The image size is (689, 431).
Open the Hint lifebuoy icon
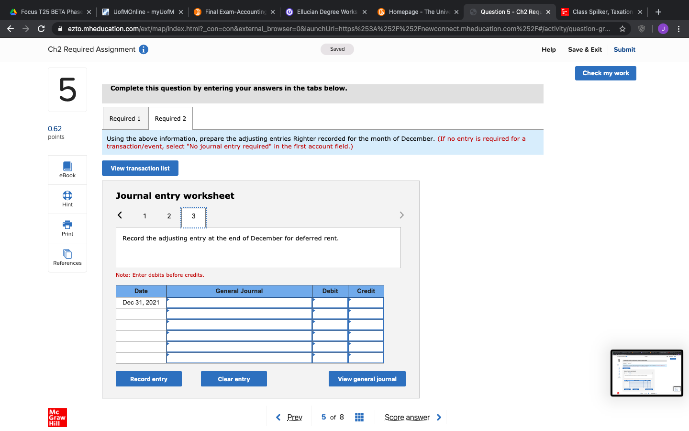67,195
